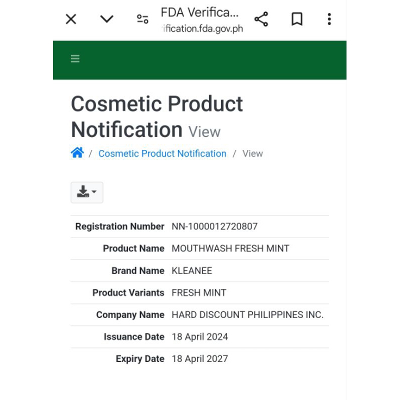
Task: Tap the Cosmetic Product Notification heading
Action: pyautogui.click(x=157, y=116)
